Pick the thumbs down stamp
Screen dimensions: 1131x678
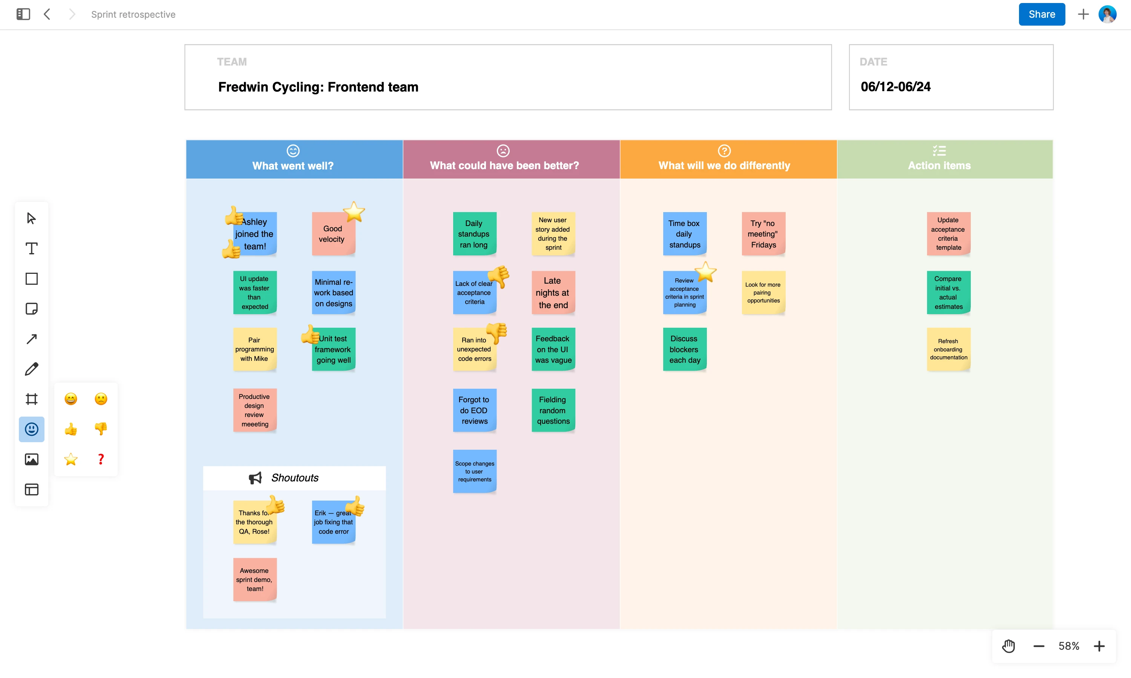[x=101, y=429]
